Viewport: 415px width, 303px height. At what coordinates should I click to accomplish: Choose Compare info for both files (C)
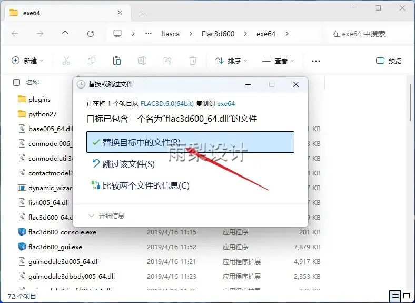click(190, 185)
